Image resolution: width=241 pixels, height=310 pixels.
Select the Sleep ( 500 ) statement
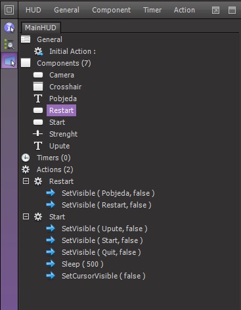[x=83, y=264]
